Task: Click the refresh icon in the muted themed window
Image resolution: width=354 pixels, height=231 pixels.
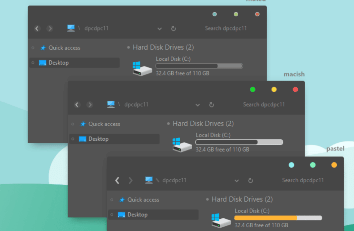Action: point(173,29)
